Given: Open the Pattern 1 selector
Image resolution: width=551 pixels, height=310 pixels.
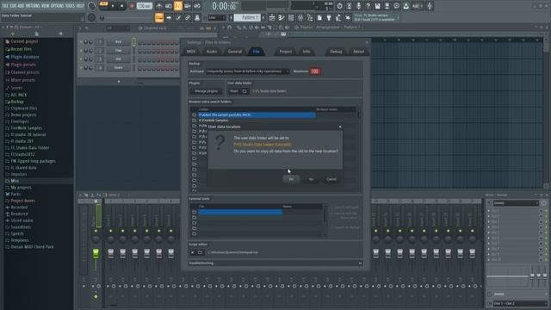Looking at the screenshot, I should click(247, 17).
